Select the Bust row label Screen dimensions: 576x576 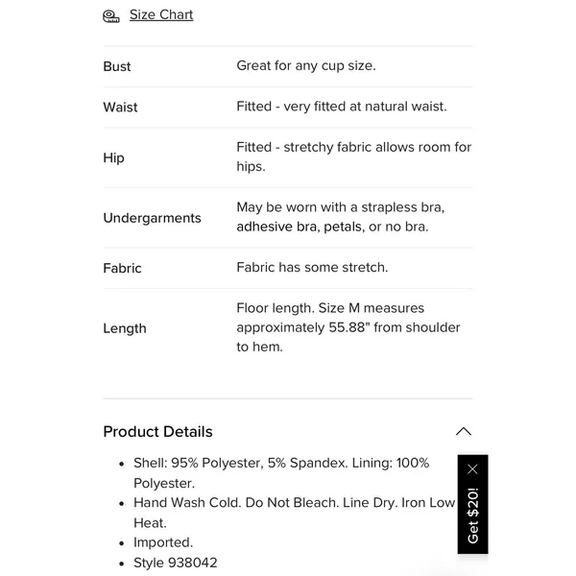point(117,66)
